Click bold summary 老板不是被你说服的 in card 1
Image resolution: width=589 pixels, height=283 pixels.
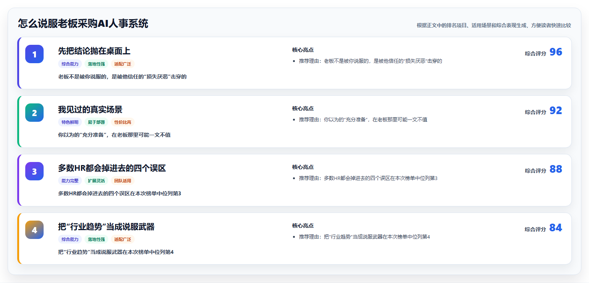point(122,77)
